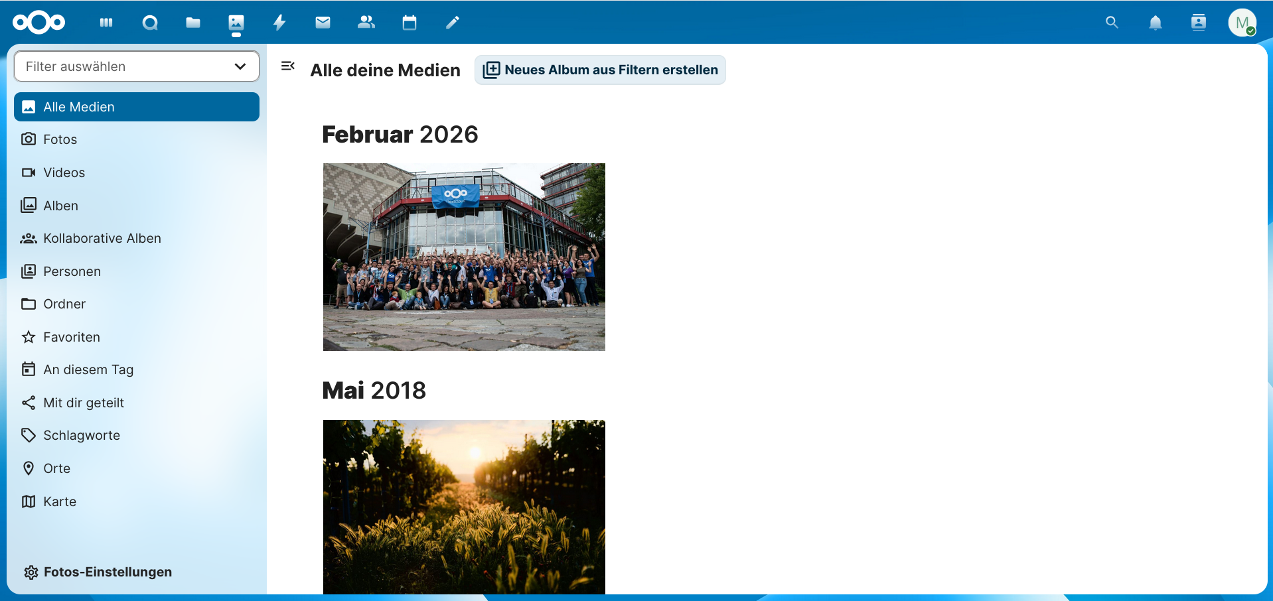1273x601 pixels.
Task: Open the Notes app icon in the top bar
Action: pyautogui.click(x=452, y=22)
